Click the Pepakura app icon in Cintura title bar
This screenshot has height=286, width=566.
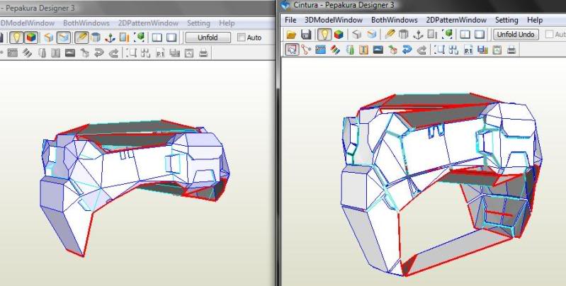285,5
